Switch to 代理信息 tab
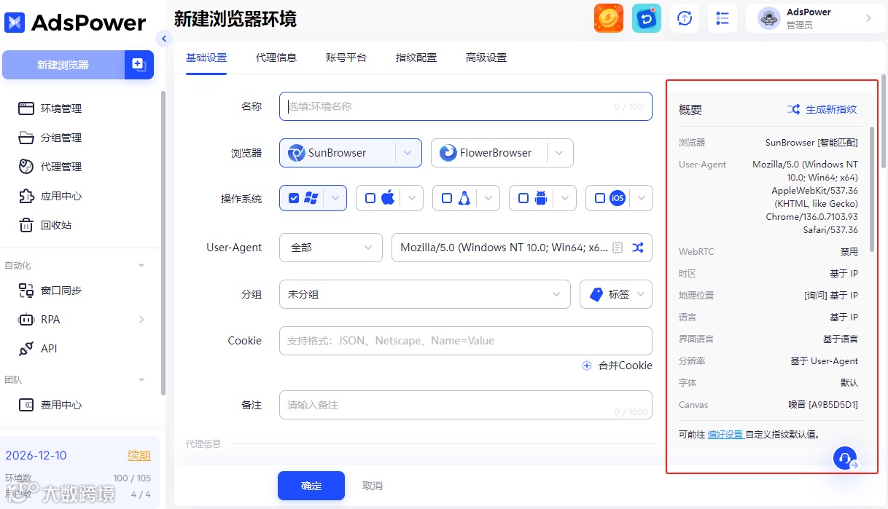 276,58
